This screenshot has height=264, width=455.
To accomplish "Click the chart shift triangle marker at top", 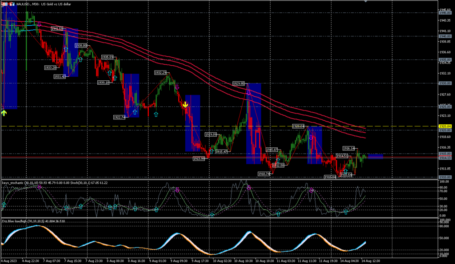I will click(x=365, y=2).
